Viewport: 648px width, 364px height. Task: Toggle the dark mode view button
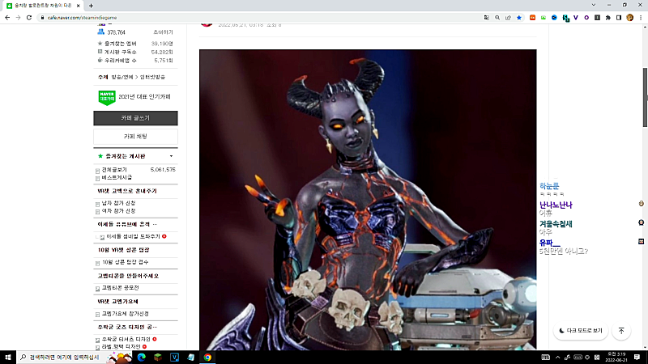[x=581, y=331]
